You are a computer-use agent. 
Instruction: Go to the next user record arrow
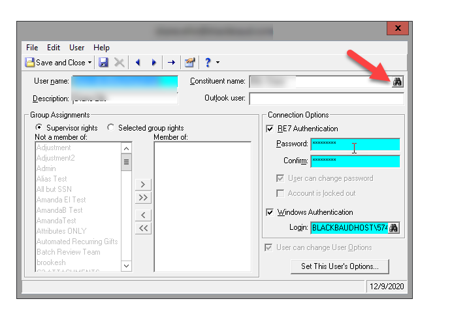(154, 62)
